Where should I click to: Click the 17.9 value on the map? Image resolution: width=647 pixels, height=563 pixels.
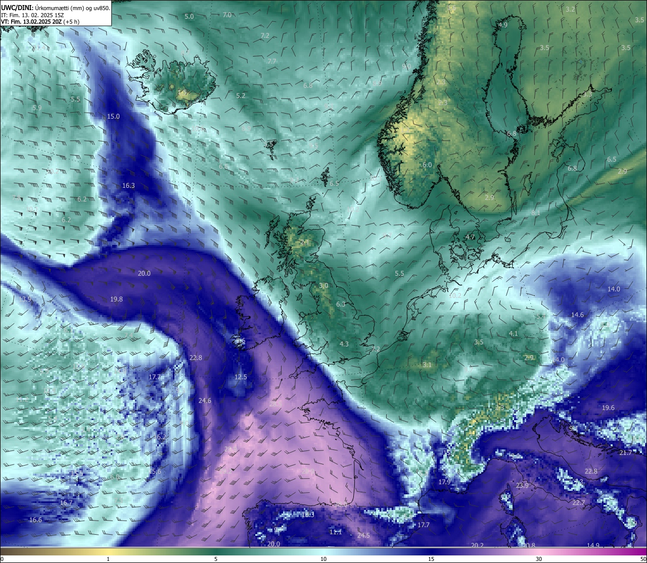pyautogui.click(x=444, y=482)
